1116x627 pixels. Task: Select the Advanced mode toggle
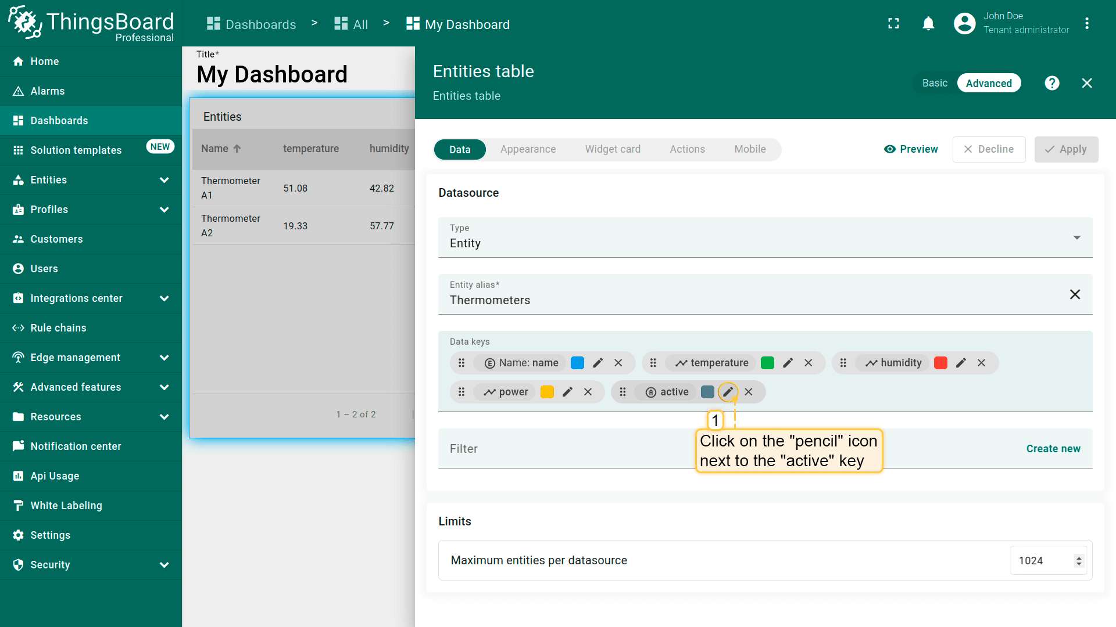click(x=988, y=83)
